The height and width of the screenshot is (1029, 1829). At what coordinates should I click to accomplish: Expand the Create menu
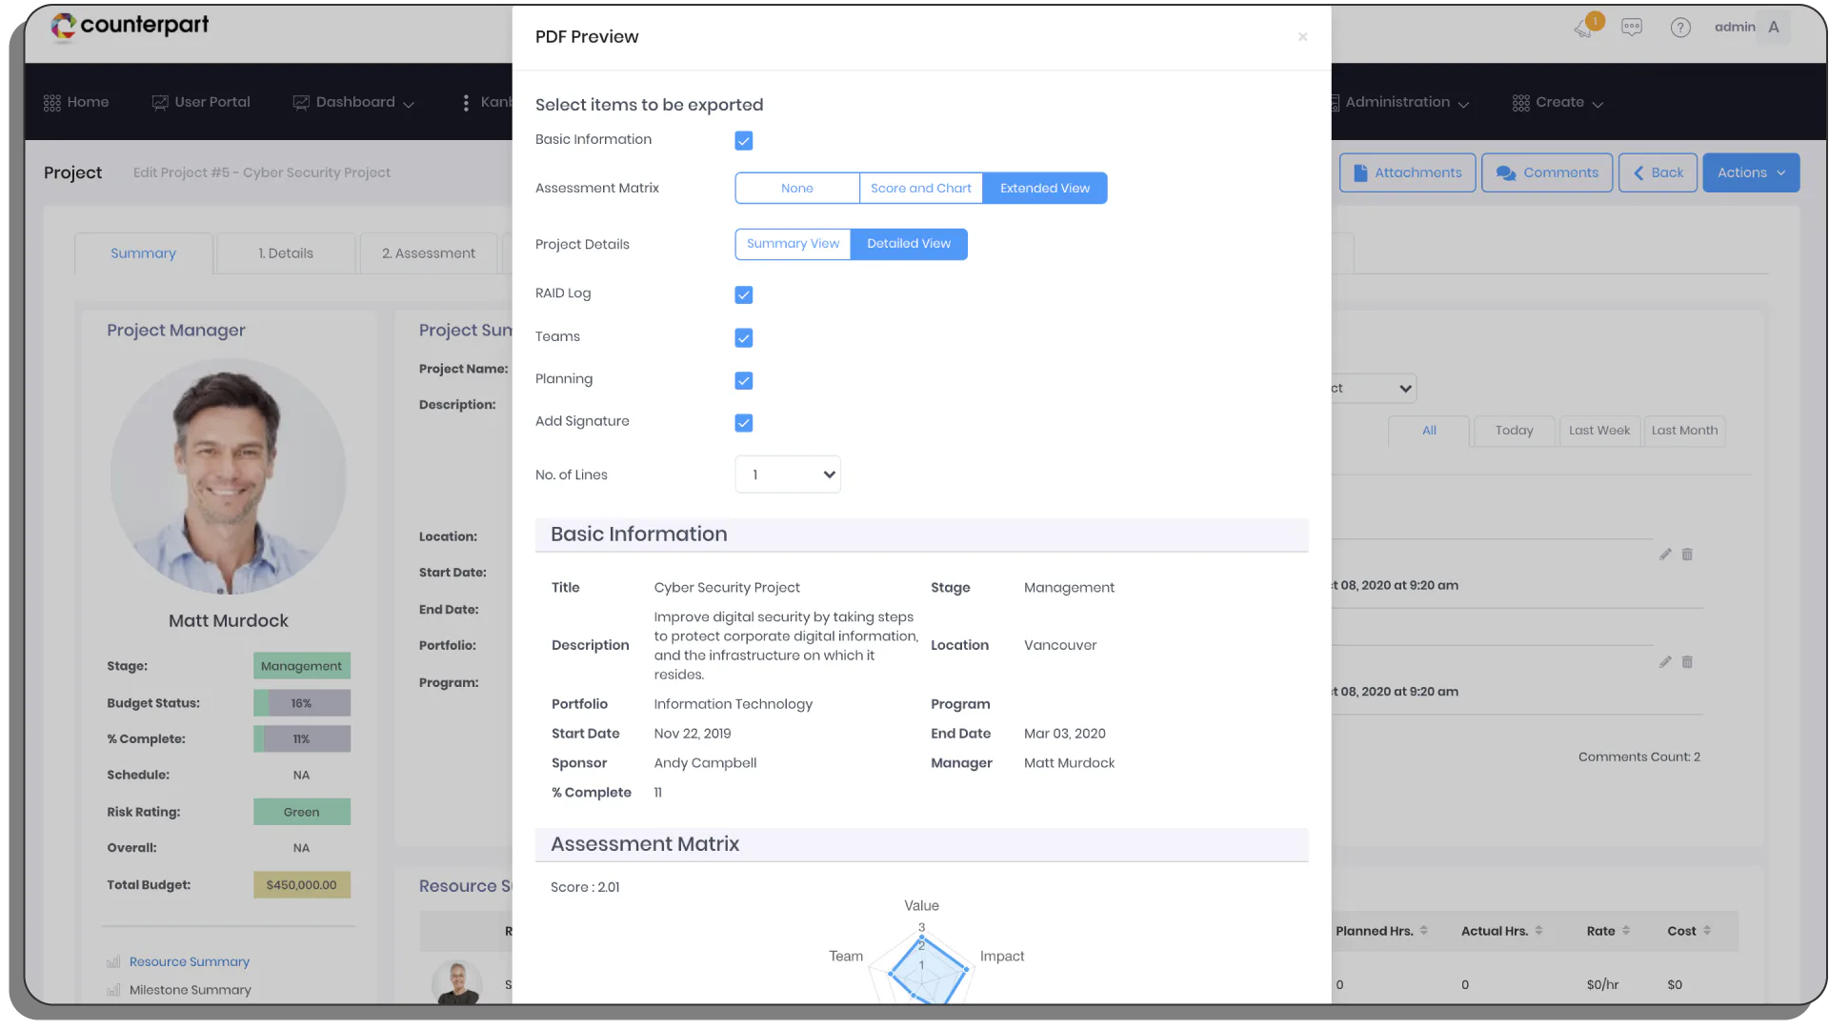coord(1558,103)
